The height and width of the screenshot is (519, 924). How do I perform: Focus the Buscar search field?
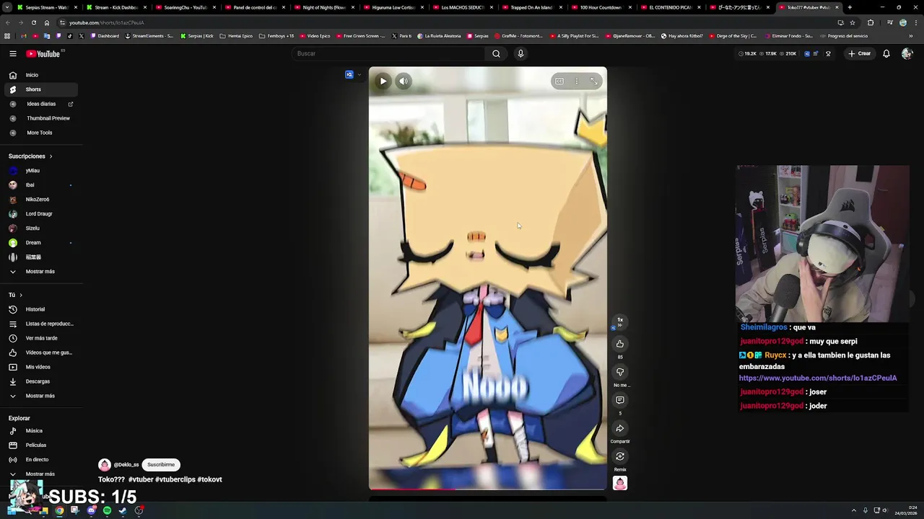[390, 53]
